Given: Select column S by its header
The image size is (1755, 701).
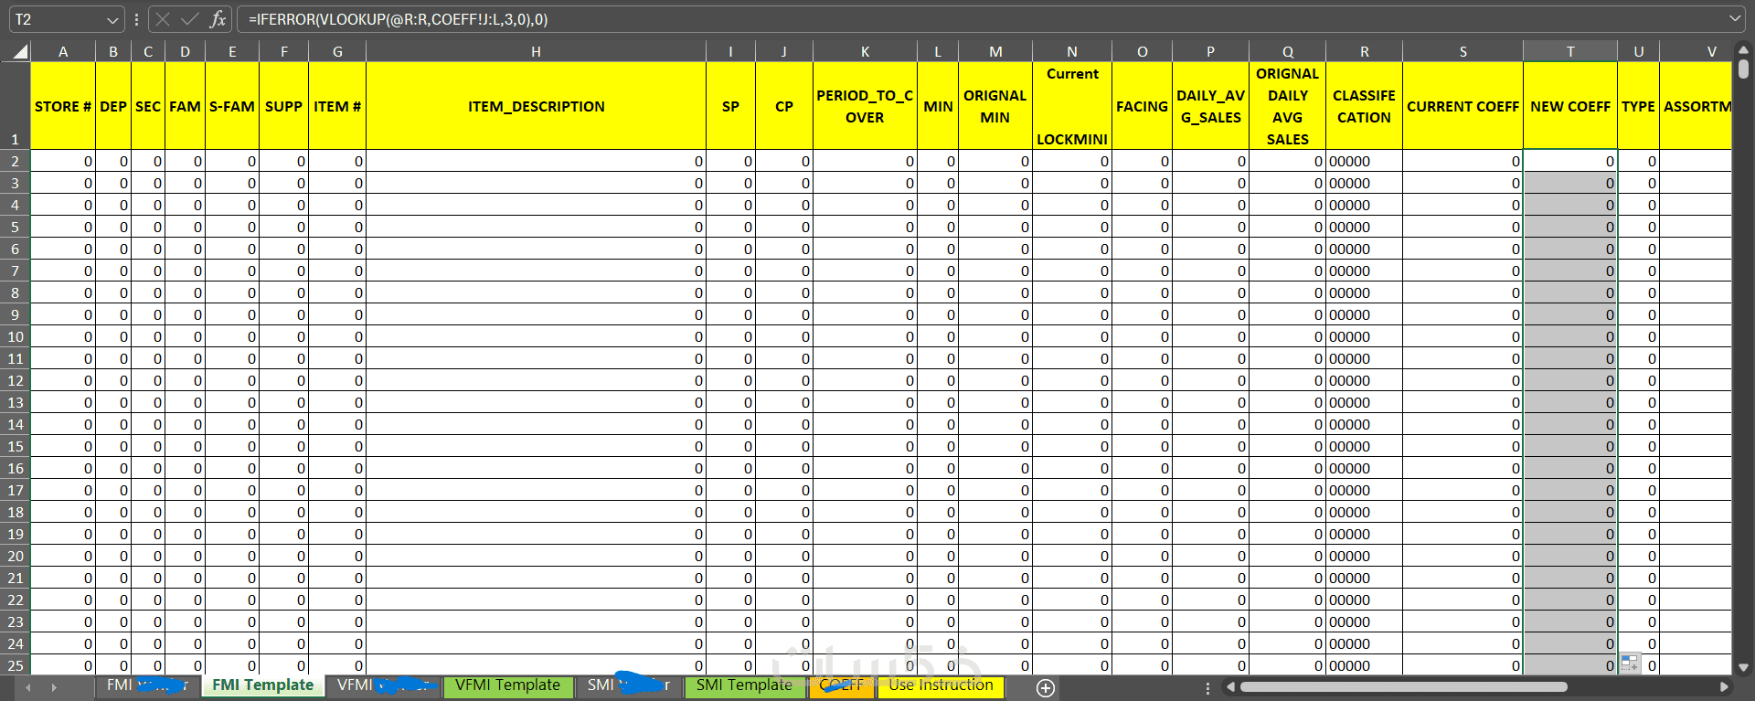Looking at the screenshot, I should pyautogui.click(x=1462, y=52).
